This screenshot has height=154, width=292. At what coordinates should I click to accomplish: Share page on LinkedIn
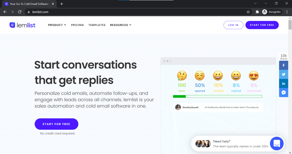[283, 83]
